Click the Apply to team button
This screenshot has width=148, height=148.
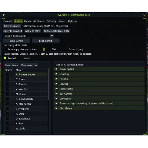(33, 31)
